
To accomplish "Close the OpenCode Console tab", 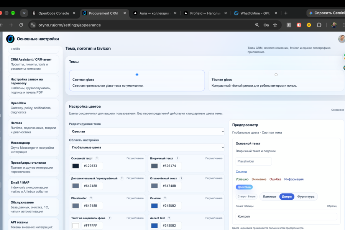I will [x=74, y=13].
